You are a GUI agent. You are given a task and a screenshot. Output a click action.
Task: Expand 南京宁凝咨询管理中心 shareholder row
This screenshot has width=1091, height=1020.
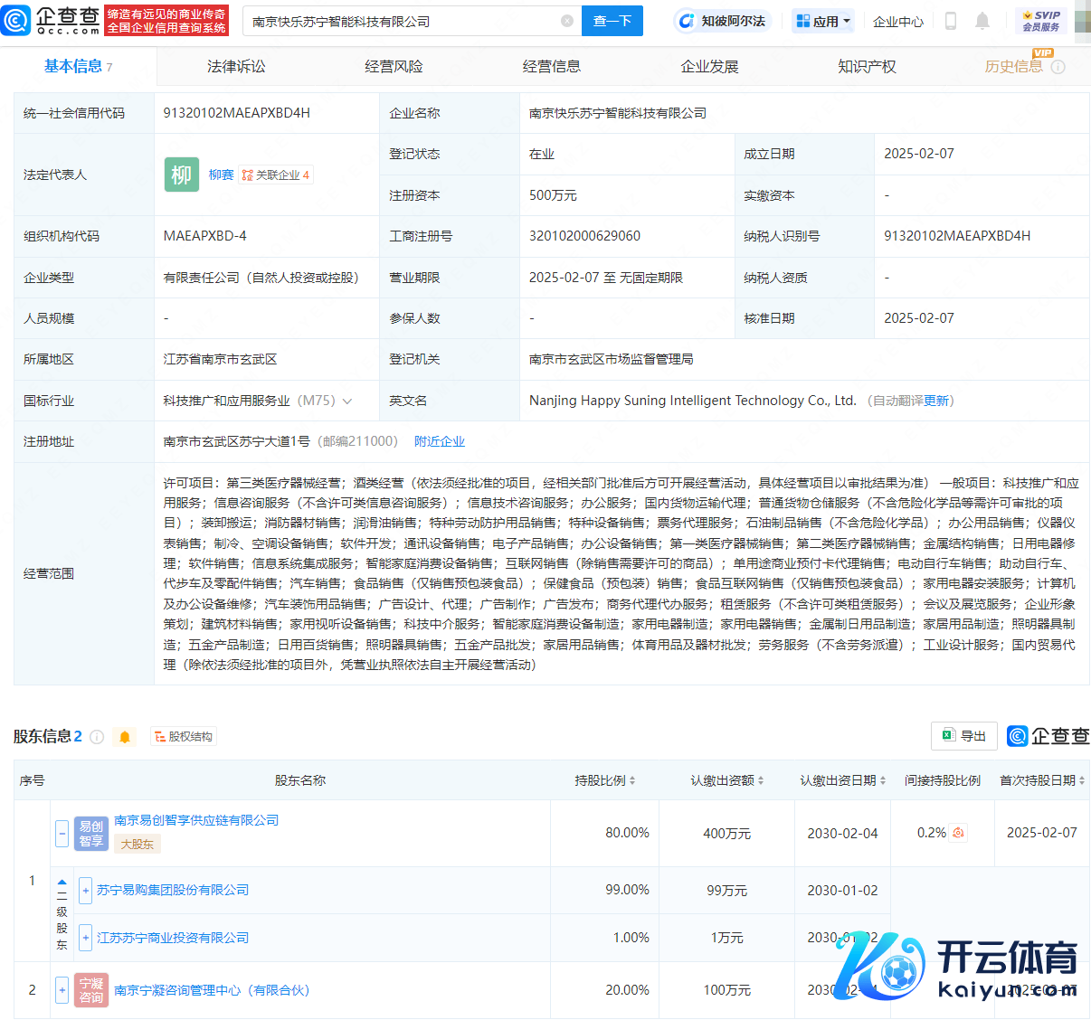pos(62,990)
